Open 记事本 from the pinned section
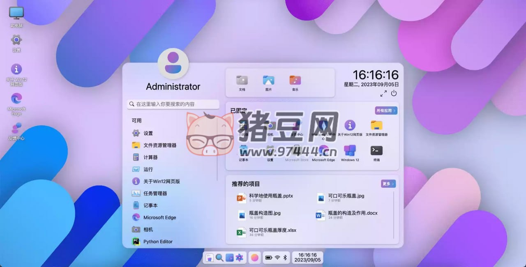 click(x=243, y=150)
